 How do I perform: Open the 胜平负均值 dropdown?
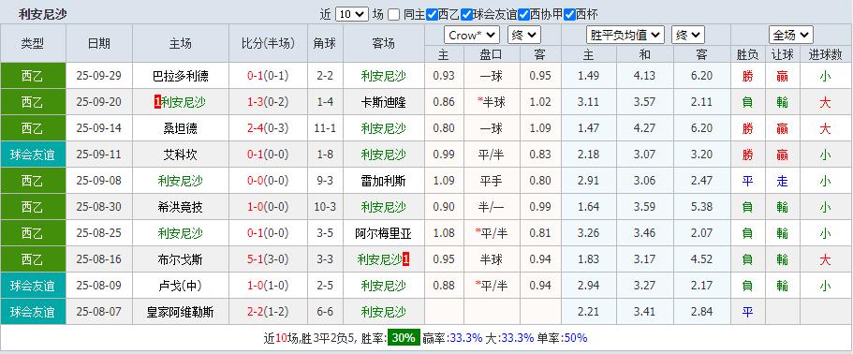click(x=625, y=36)
